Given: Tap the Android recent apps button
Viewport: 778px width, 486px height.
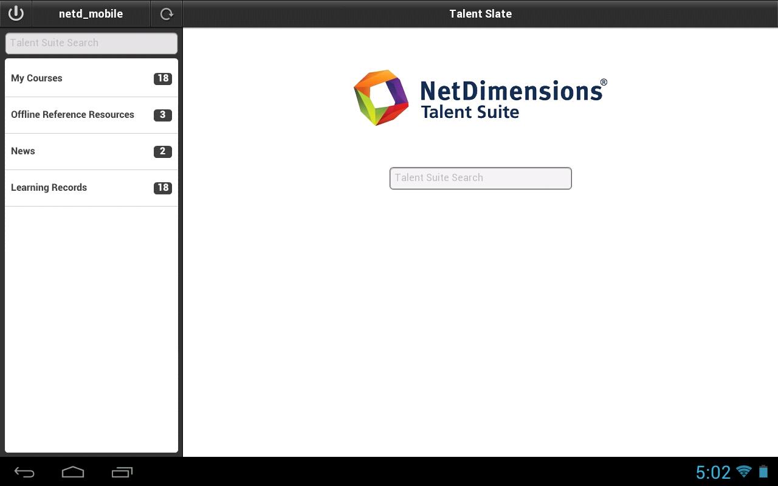Looking at the screenshot, I should [122, 472].
